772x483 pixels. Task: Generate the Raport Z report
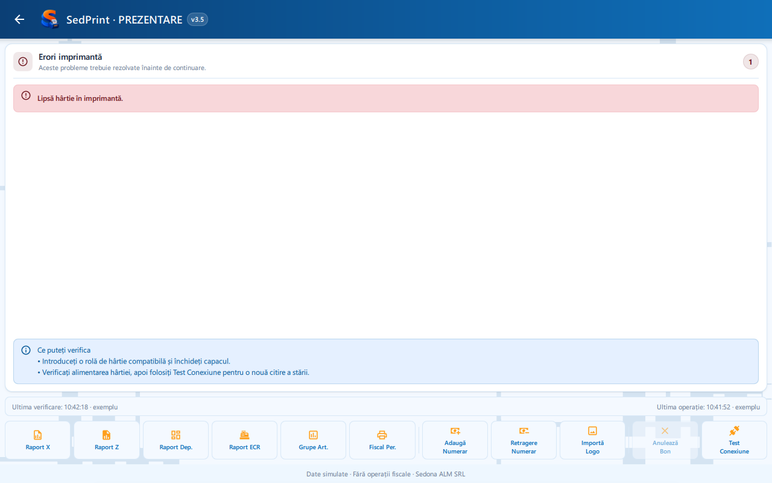[x=107, y=440]
